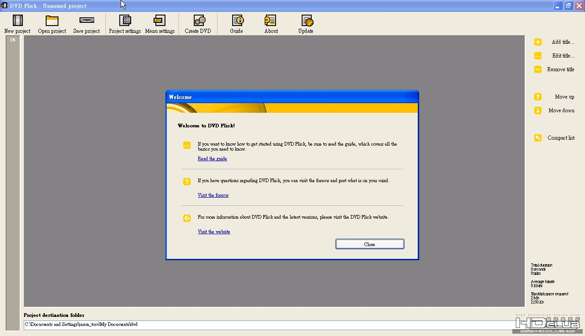This screenshot has height=336, width=585.
Task: Follow the Read the guide link
Action: [x=212, y=159]
